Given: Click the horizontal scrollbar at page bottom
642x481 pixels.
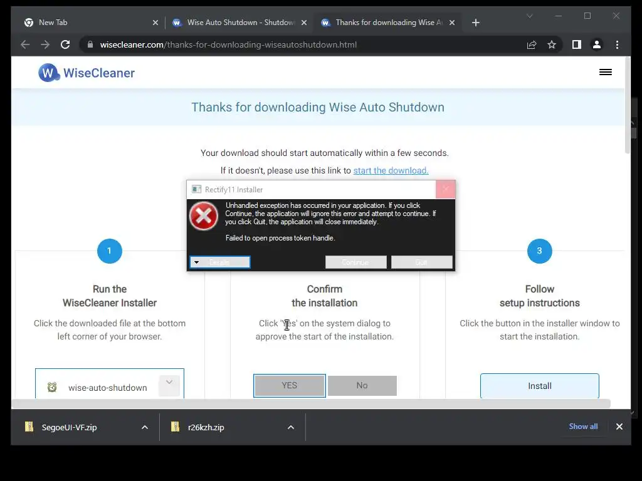Looking at the screenshot, I should coord(311,404).
